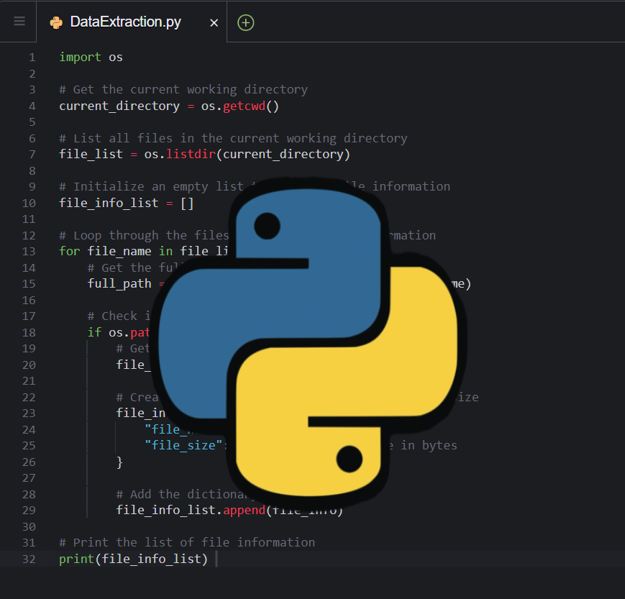
Task: Click the Python file icon on the tab
Action: (55, 22)
